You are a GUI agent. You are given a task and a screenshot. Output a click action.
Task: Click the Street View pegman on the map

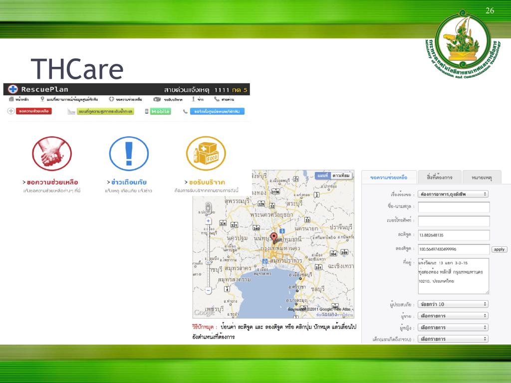pyautogui.click(x=208, y=207)
